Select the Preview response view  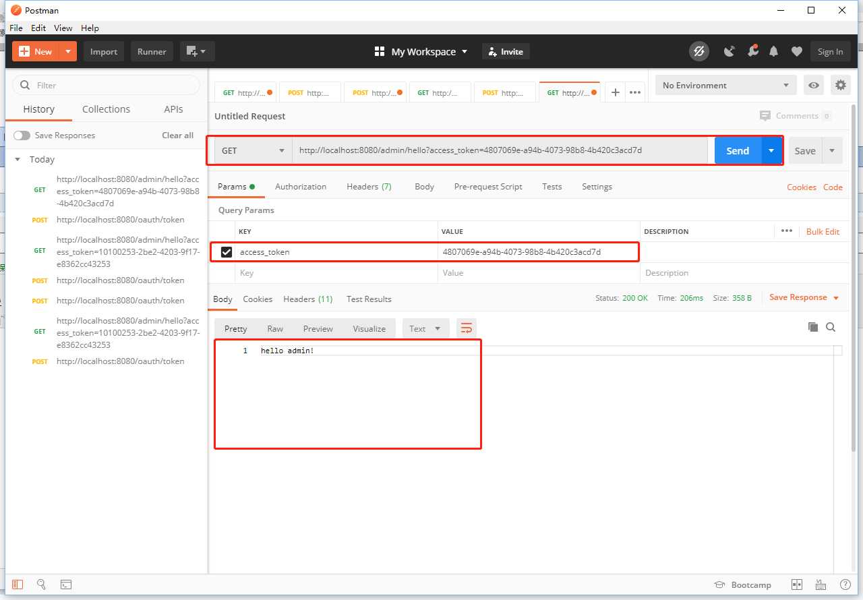coord(318,329)
